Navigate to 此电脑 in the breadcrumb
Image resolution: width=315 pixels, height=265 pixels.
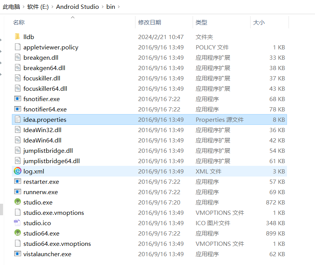[12, 7]
